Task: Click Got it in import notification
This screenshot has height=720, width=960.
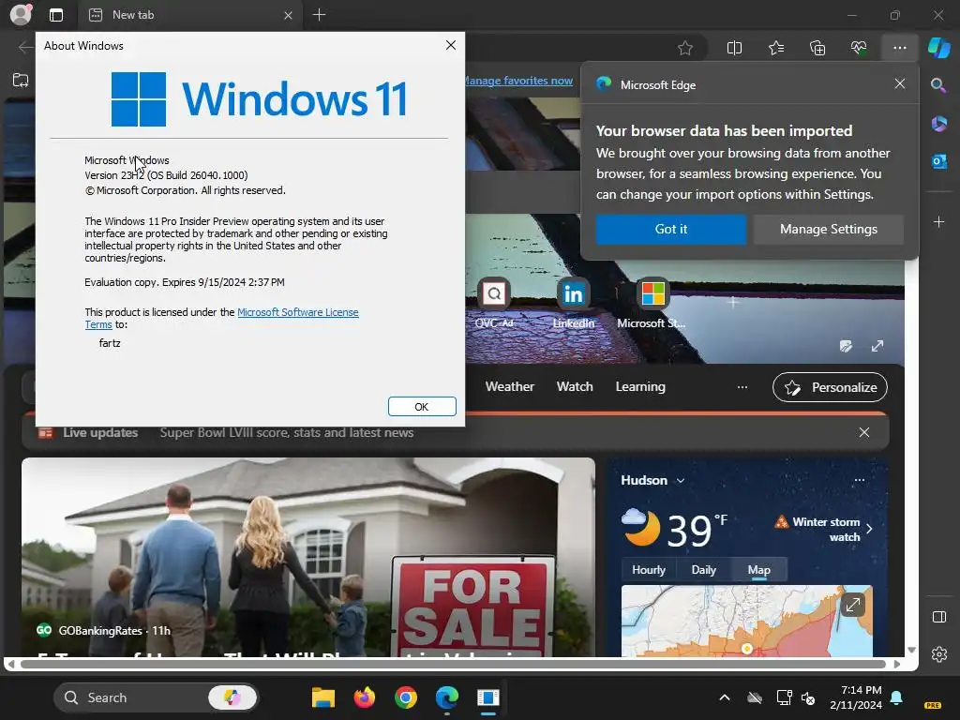Action: 671,229
